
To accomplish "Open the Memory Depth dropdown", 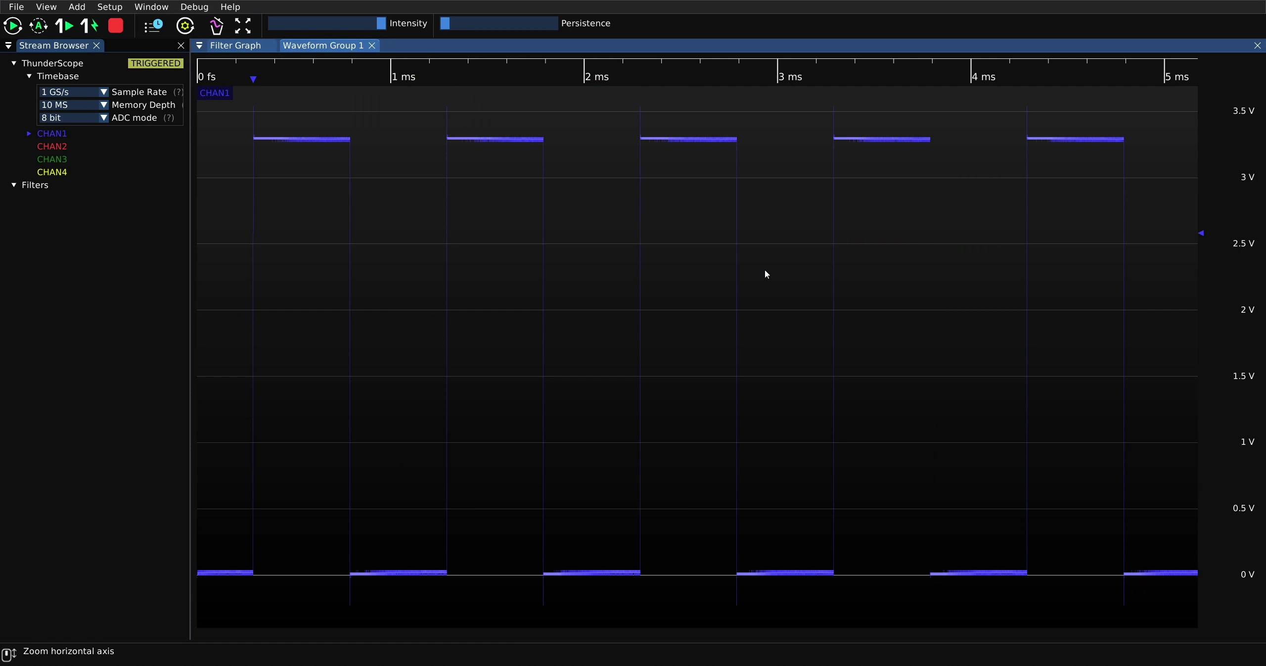I will pos(74,105).
